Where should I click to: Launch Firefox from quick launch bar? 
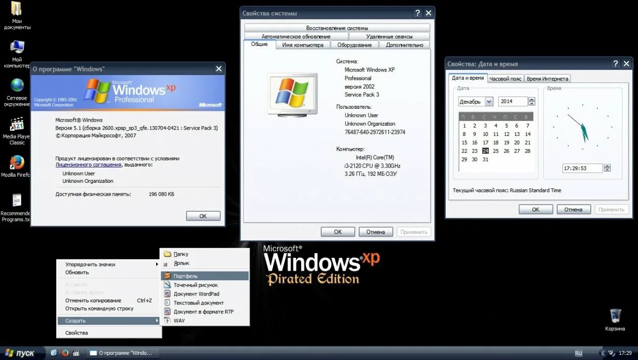65,352
